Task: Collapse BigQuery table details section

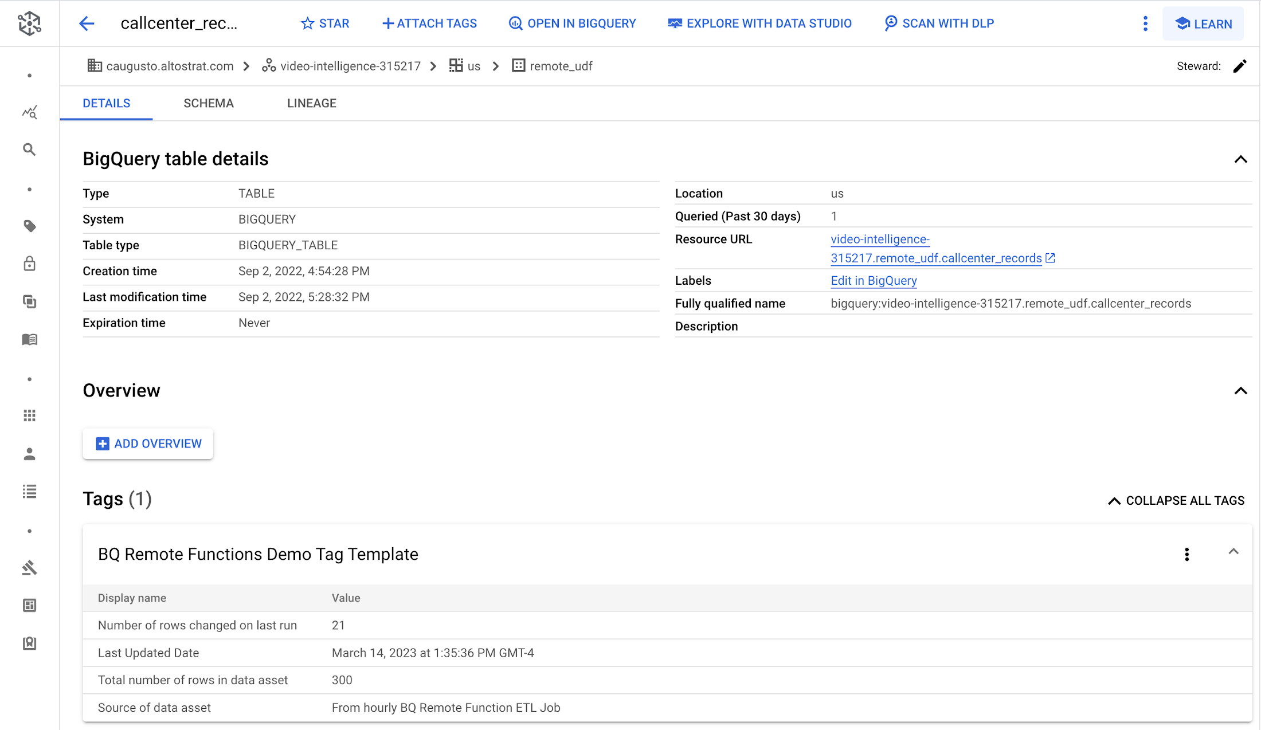Action: coord(1241,159)
